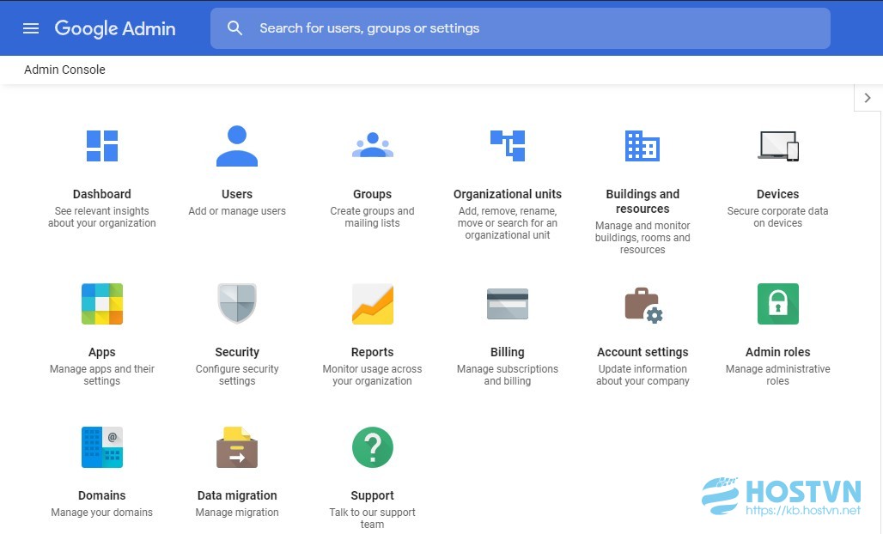Open the hamburger main menu

[x=31, y=28]
